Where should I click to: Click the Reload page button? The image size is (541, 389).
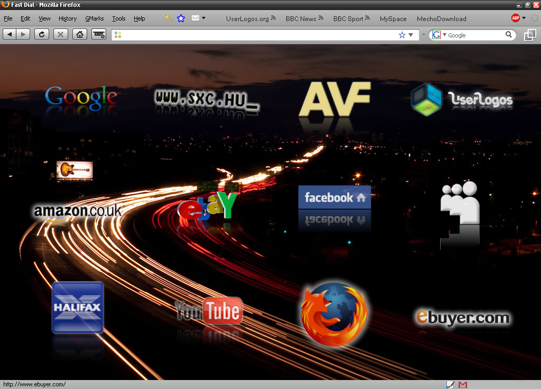pos(42,34)
